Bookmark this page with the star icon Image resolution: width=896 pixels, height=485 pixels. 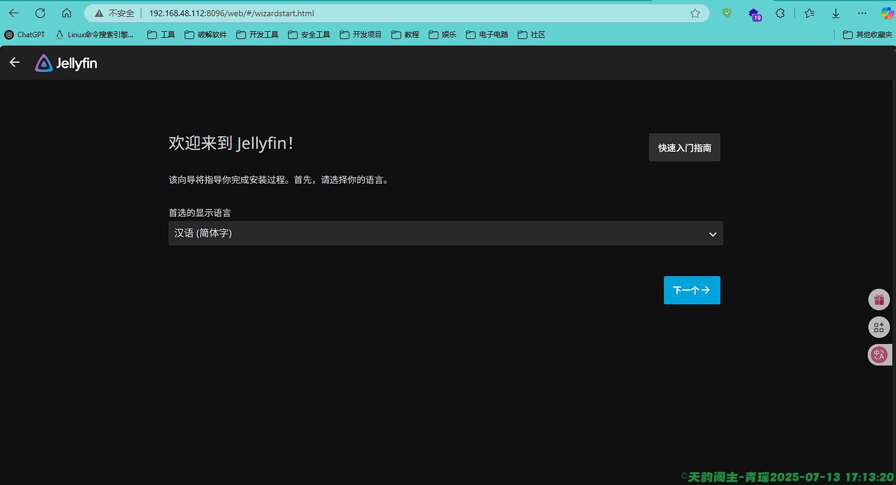click(695, 13)
